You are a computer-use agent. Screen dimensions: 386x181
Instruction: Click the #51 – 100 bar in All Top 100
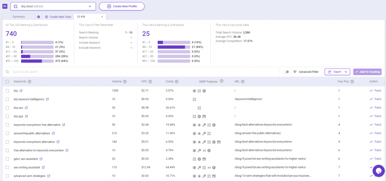click(37, 61)
